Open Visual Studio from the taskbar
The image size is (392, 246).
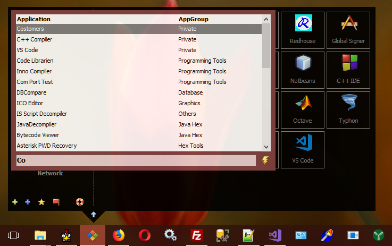tap(275, 235)
